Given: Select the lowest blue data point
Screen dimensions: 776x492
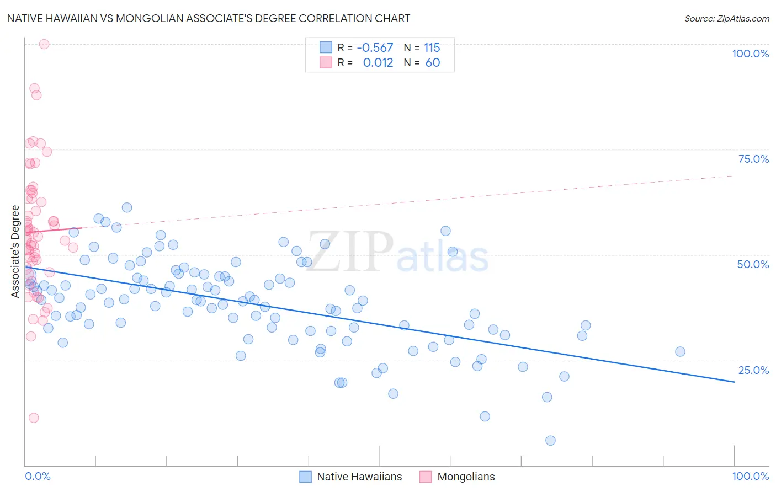Looking at the screenshot, I should tap(550, 440).
